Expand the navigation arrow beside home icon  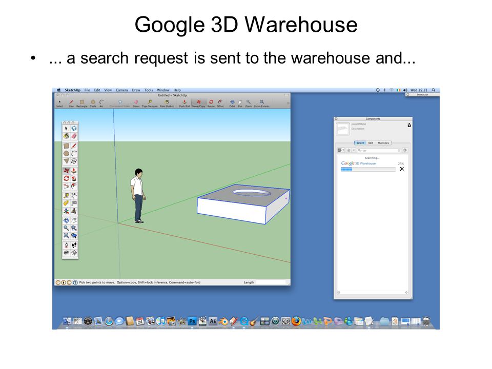tap(354, 150)
